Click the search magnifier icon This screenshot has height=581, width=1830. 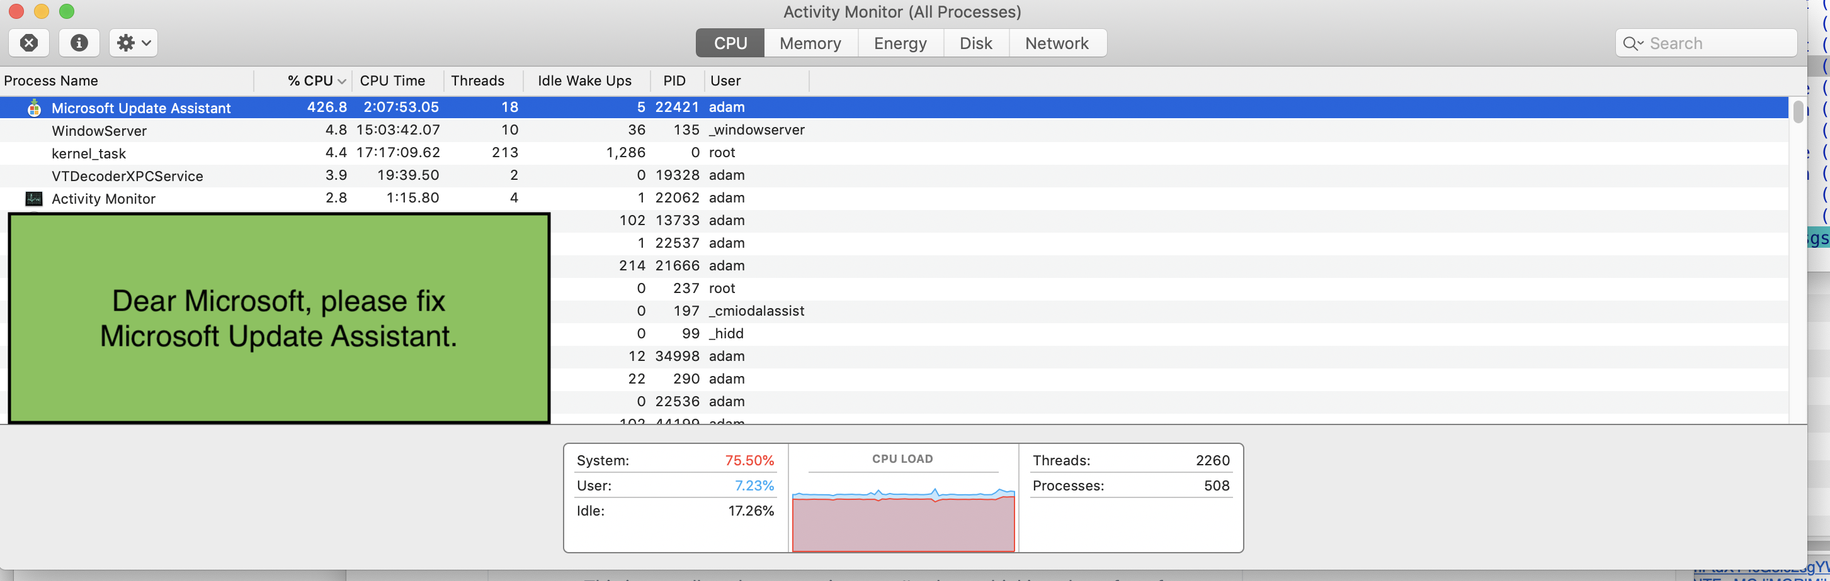pyautogui.click(x=1632, y=43)
